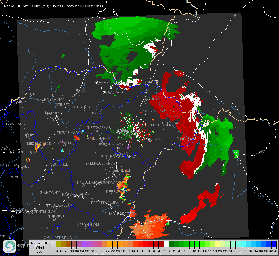Click the BERETTYÓÚJFALU town label

[107, 203]
